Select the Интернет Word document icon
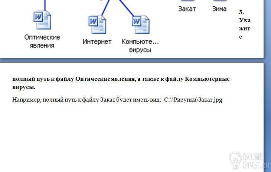The height and width of the screenshot is (172, 271). click(x=97, y=24)
